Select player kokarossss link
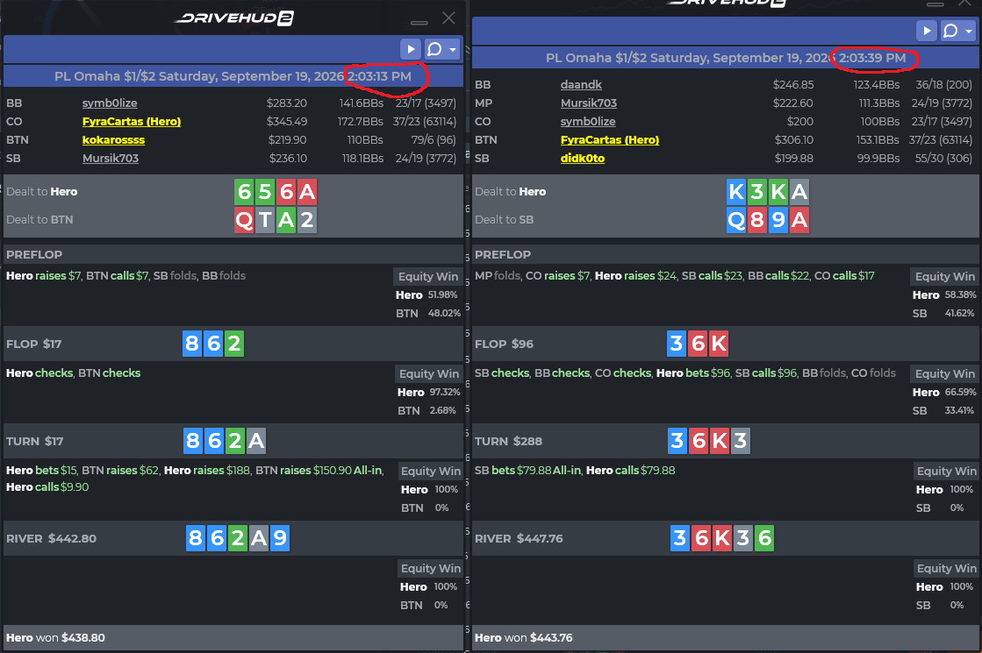This screenshot has height=653, width=982. 113,140
